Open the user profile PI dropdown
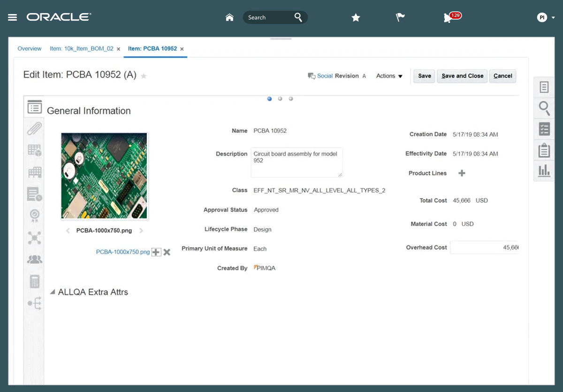 pos(546,17)
